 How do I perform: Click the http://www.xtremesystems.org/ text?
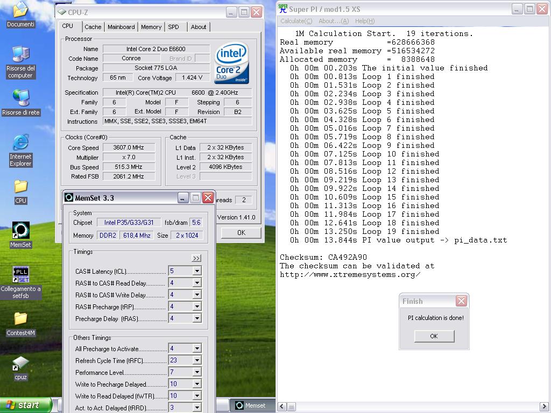click(350, 275)
